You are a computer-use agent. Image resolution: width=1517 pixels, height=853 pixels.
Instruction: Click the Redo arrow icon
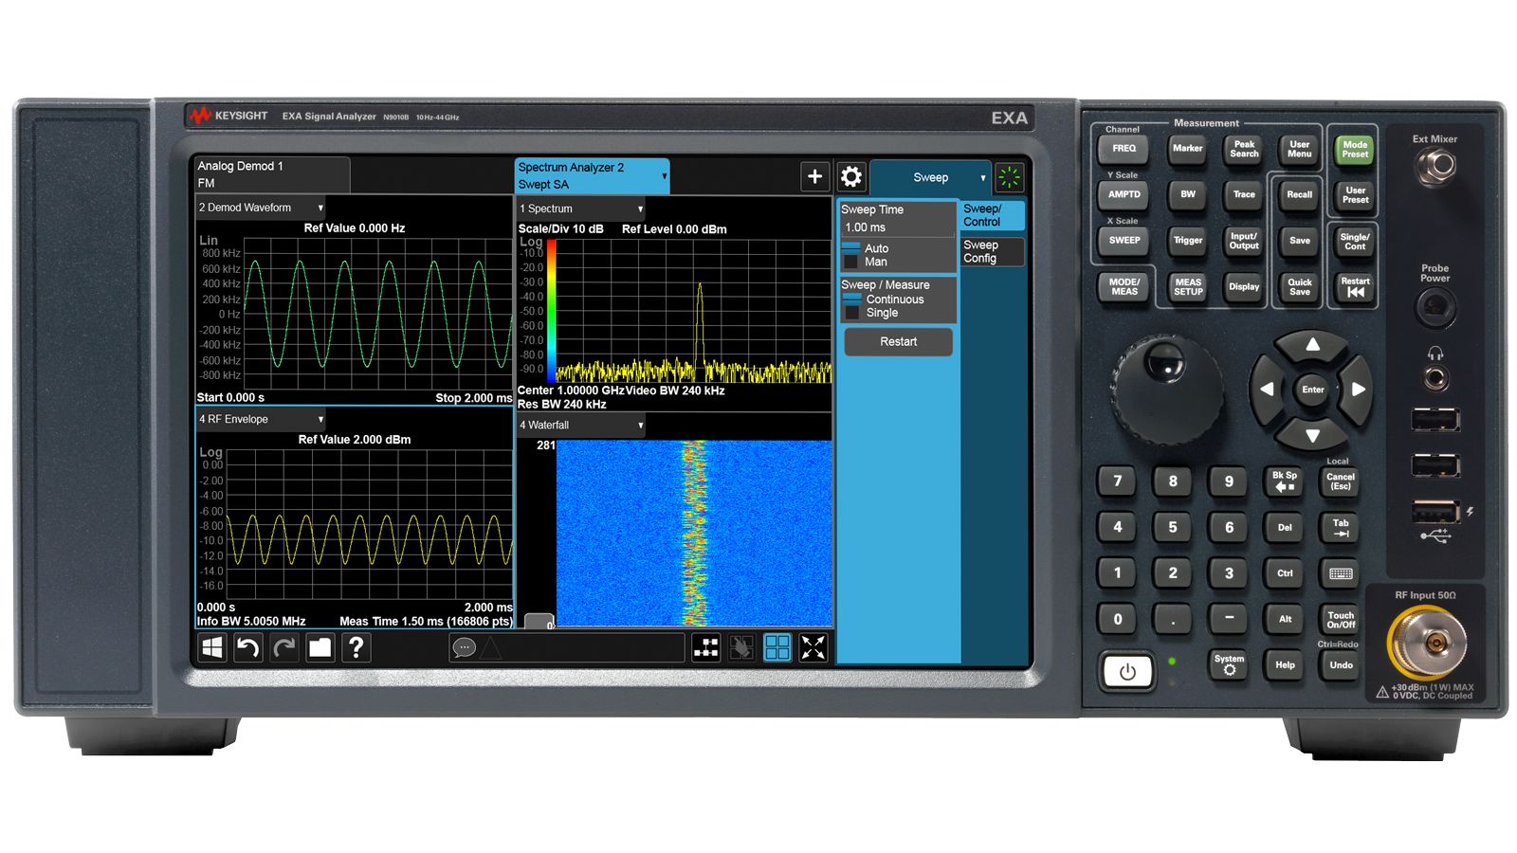[283, 648]
